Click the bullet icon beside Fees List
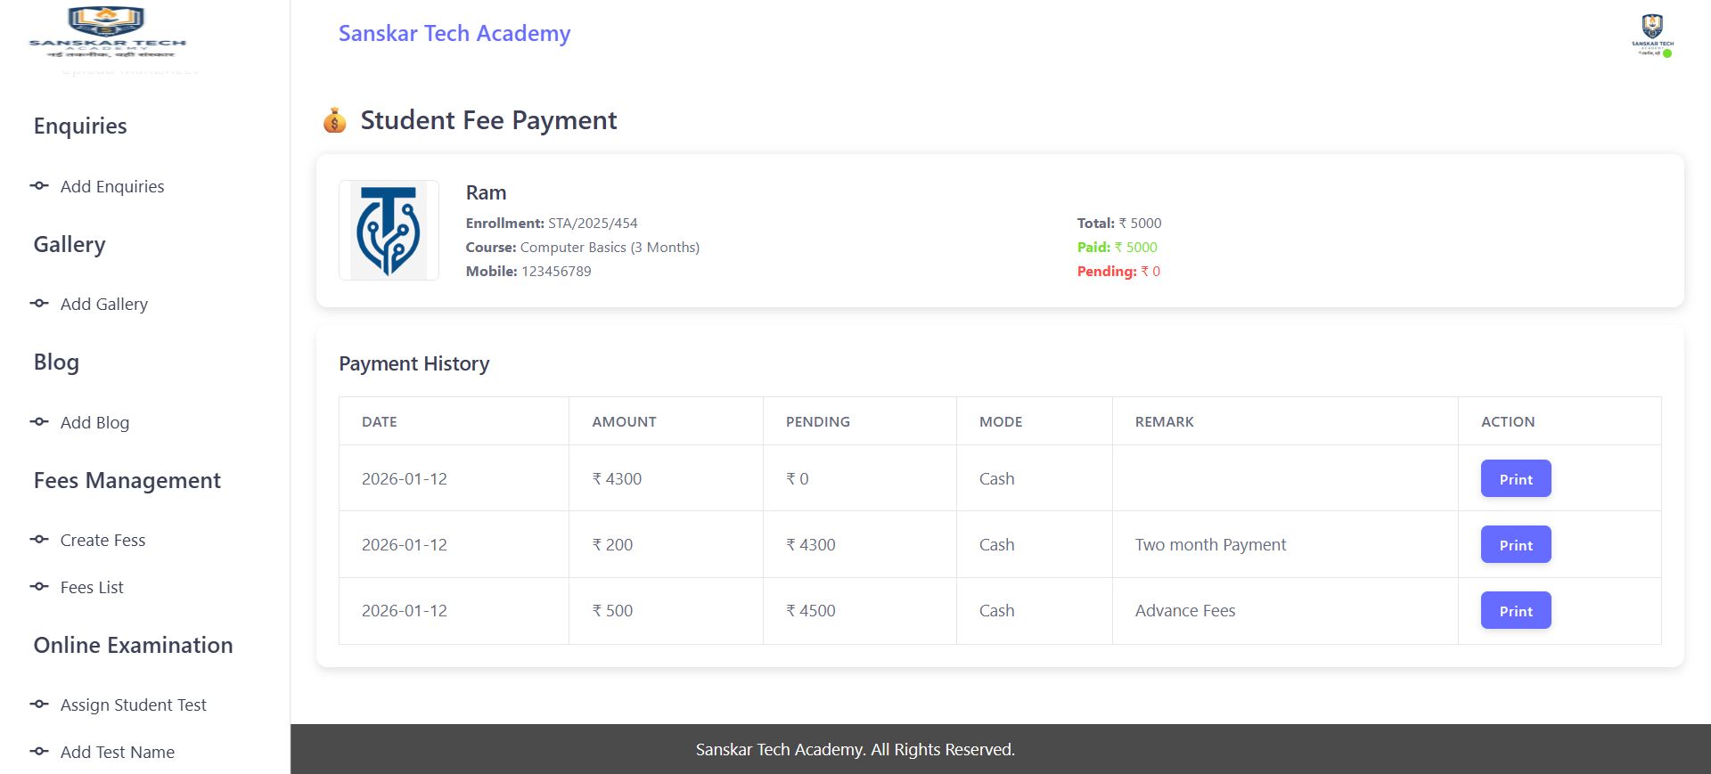1711x774 pixels. (x=39, y=587)
